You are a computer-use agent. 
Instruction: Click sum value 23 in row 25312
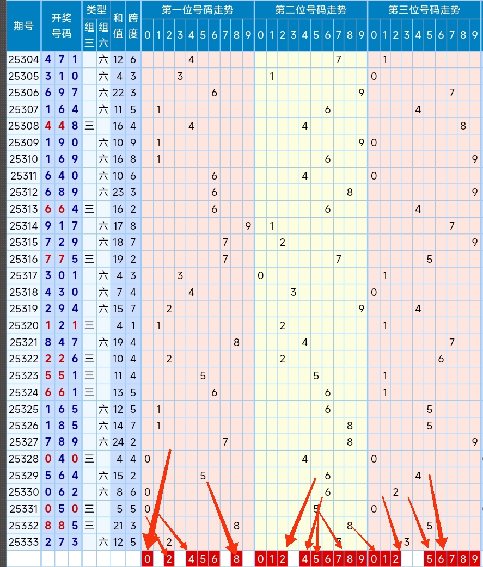coord(118,192)
